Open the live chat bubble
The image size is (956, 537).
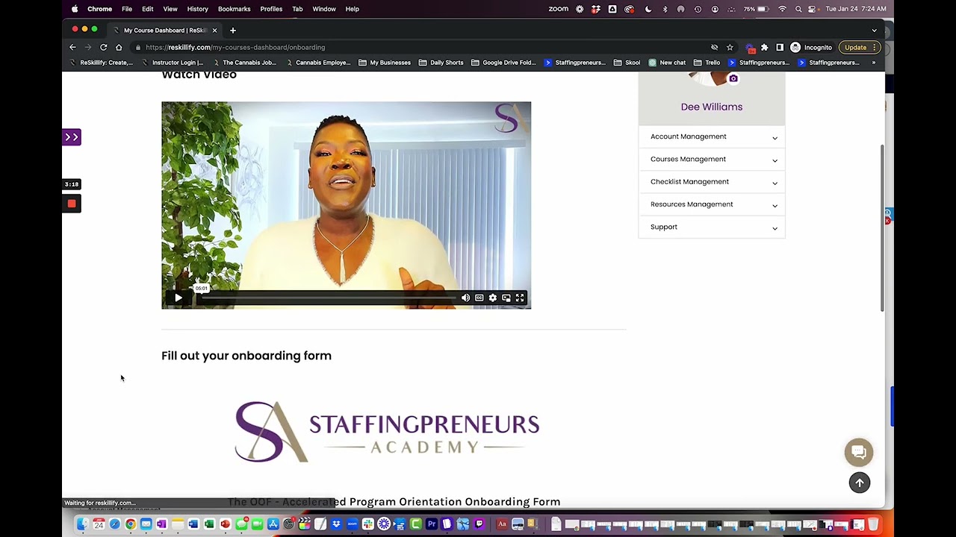click(x=859, y=452)
